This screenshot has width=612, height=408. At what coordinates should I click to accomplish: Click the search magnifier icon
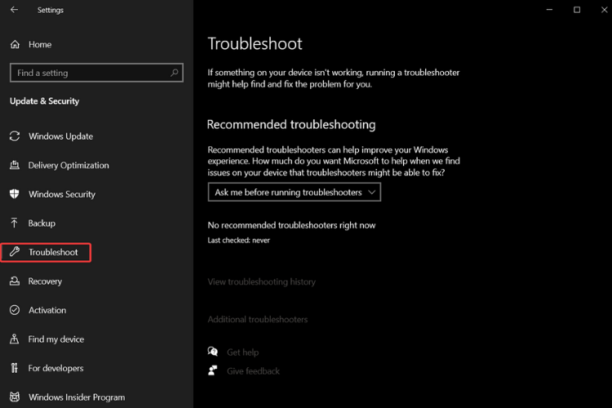click(x=175, y=73)
